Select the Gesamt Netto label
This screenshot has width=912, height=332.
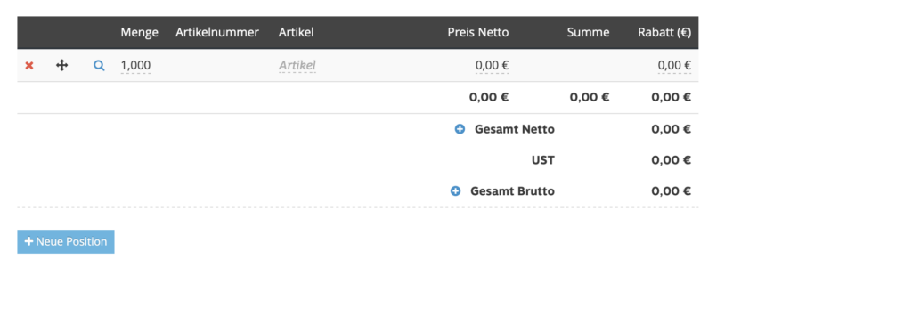[x=514, y=129]
